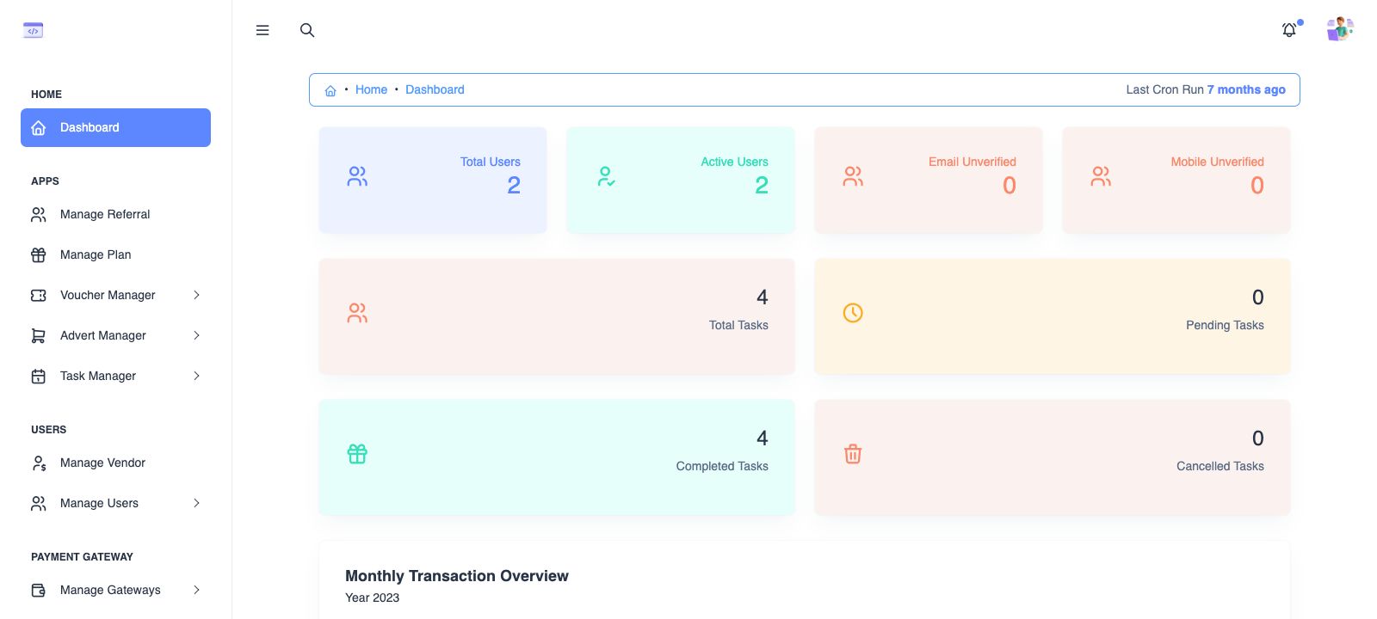Image resolution: width=1377 pixels, height=619 pixels.
Task: Click the app logo icon
Action: pos(33,31)
